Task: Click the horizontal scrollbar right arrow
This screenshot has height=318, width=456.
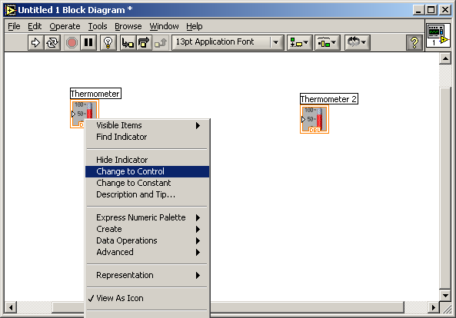Action: coord(434,307)
